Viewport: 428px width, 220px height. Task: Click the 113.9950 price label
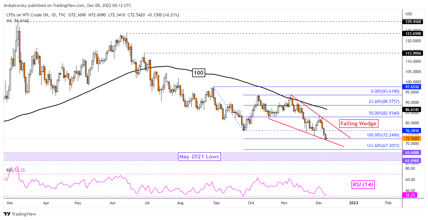click(x=412, y=53)
